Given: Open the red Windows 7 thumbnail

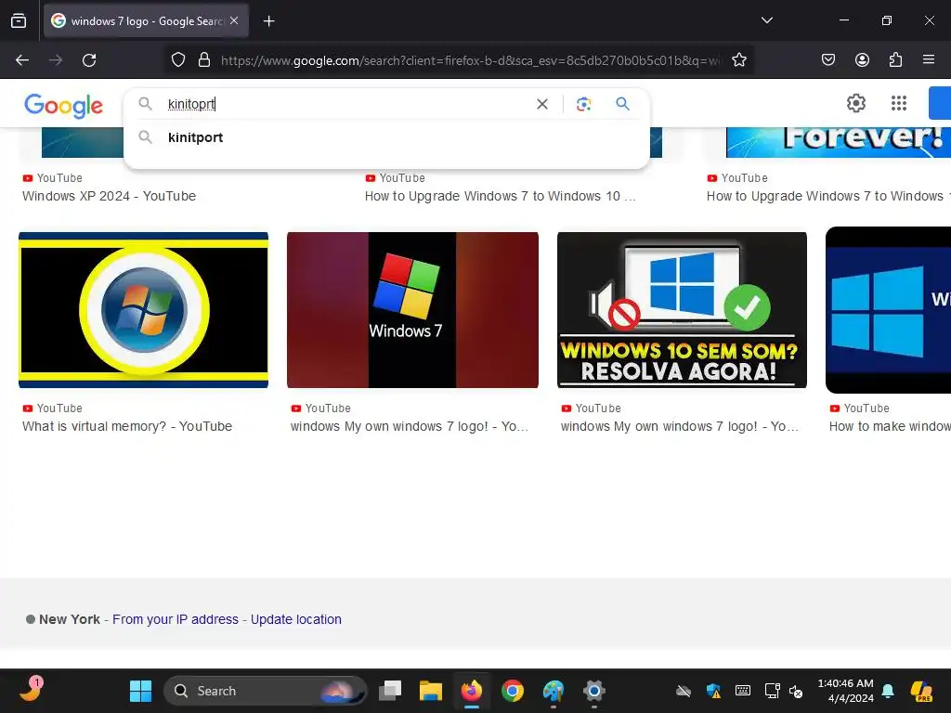Looking at the screenshot, I should (412, 310).
